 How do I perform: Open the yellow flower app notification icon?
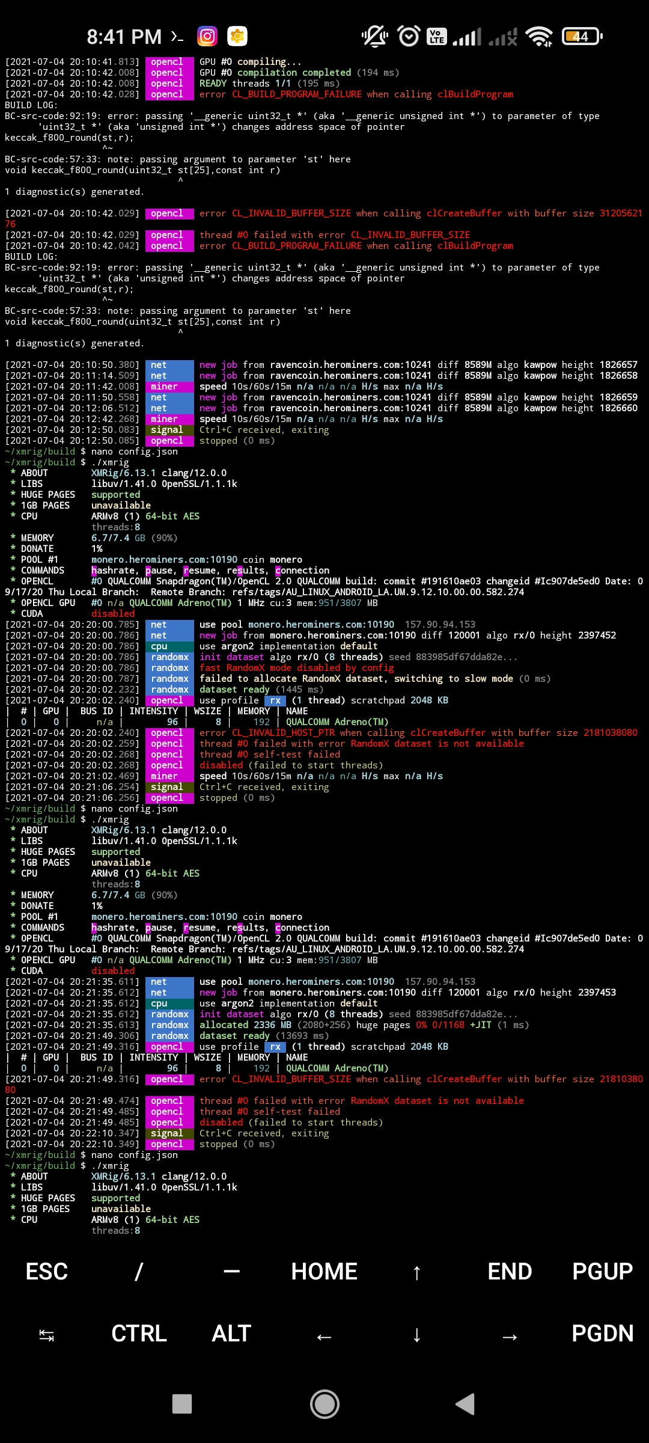click(x=237, y=37)
